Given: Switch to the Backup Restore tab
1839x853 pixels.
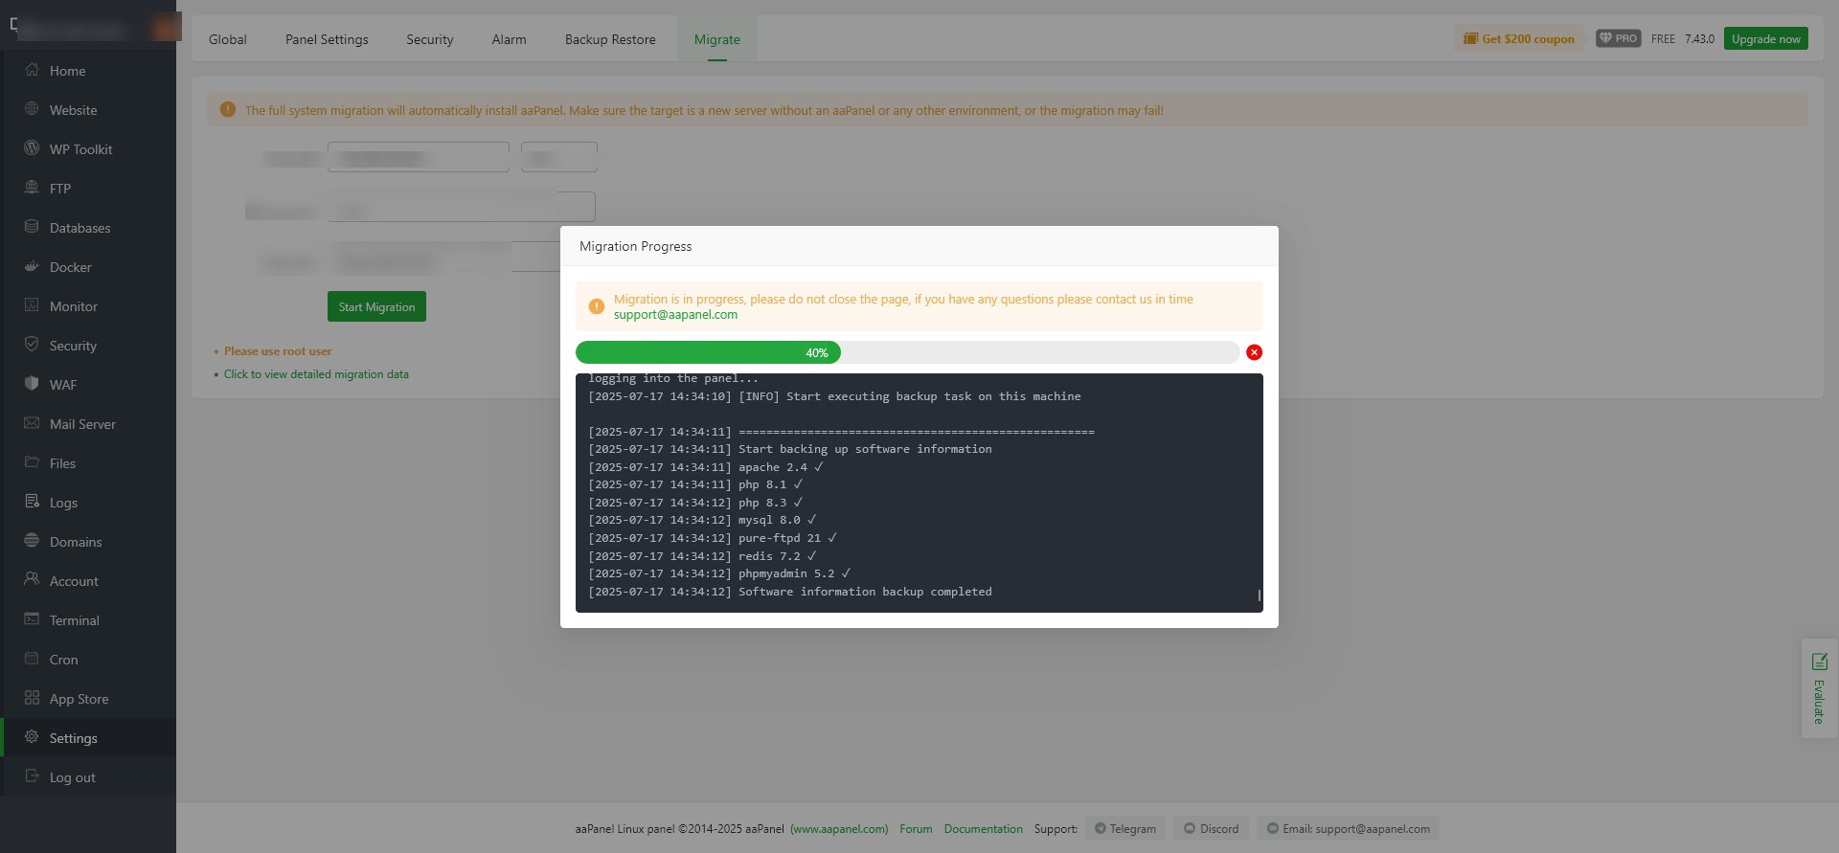Looking at the screenshot, I should 610,39.
